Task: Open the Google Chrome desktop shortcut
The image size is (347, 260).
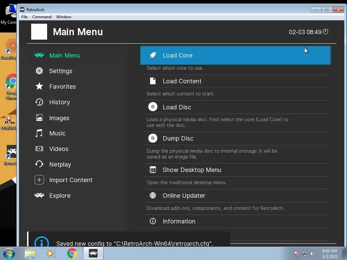Action: click(x=11, y=87)
